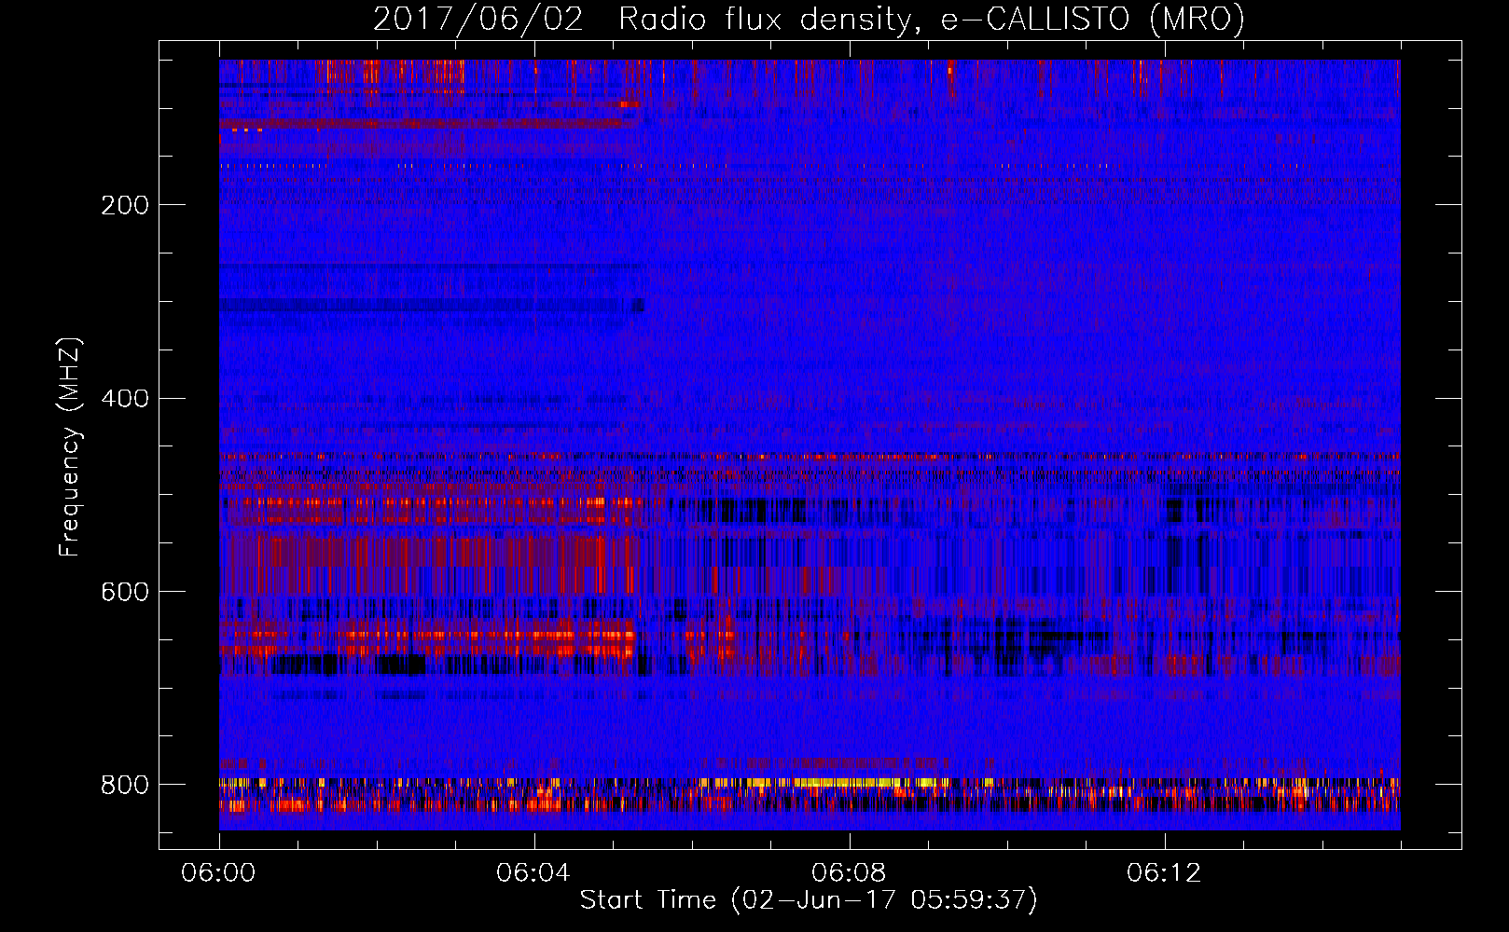Click the 'Start Time (02-Jun-17 05:59:37)' axis label
1509x932 pixels.
coord(809,900)
